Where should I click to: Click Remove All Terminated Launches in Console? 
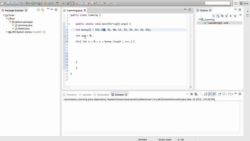[x=196, y=94]
